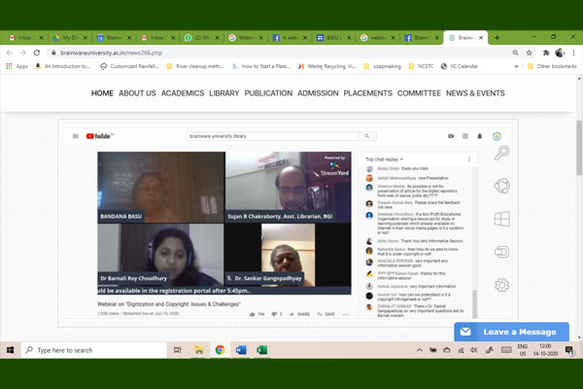Open the Chrome three-dot menu
The height and width of the screenshot is (389, 583).
573,53
